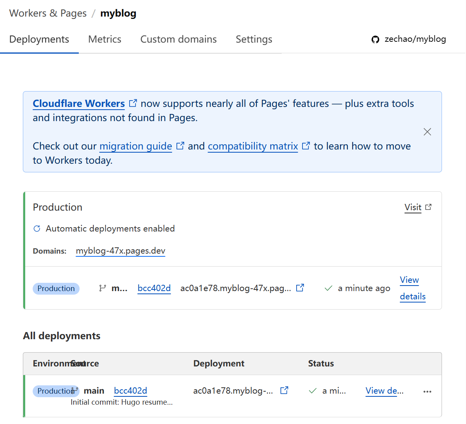Click the GitHub icon beside zechao/myblog
Image resolution: width=466 pixels, height=424 pixels.
click(x=375, y=39)
